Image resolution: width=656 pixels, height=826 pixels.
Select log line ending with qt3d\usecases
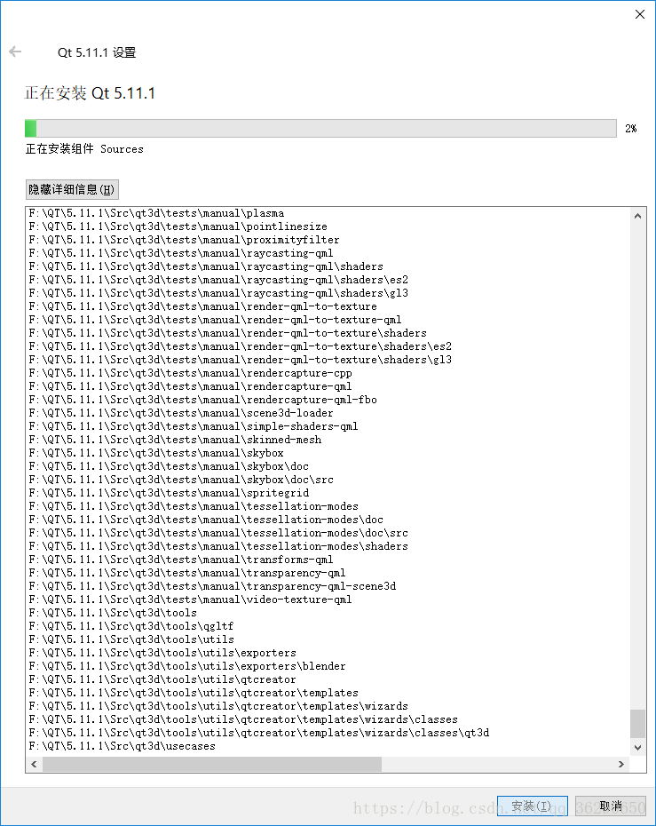pos(123,746)
